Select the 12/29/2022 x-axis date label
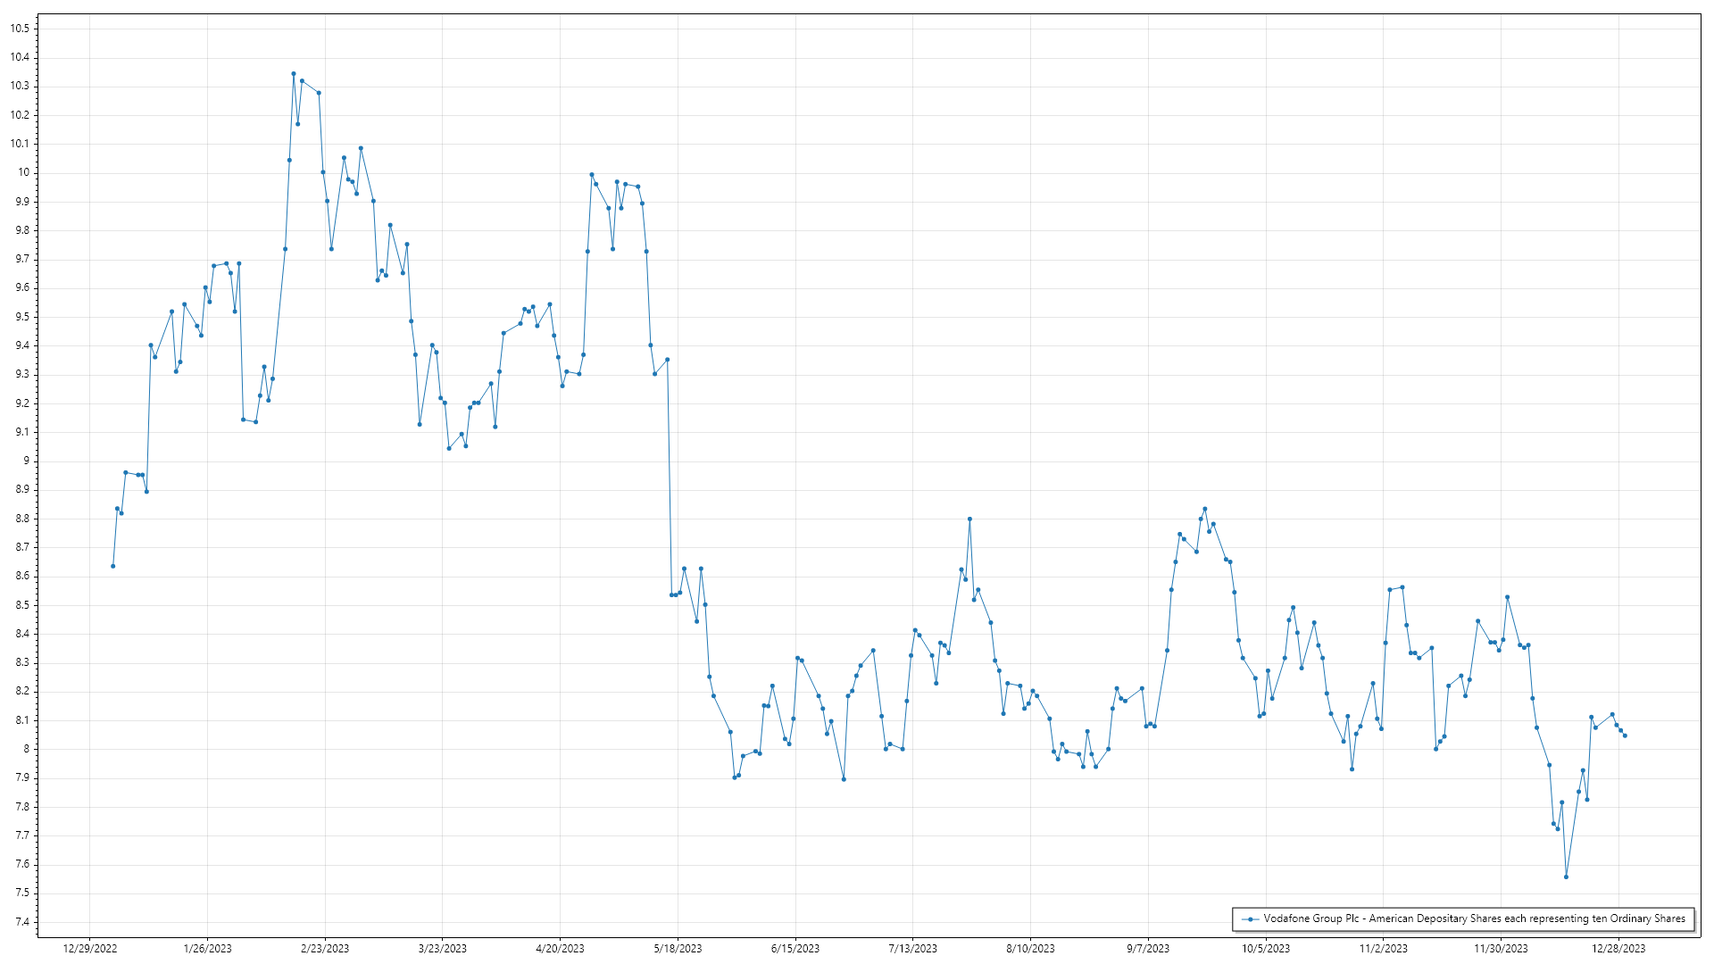Screen dimensions: 1714x964 tap(90, 948)
